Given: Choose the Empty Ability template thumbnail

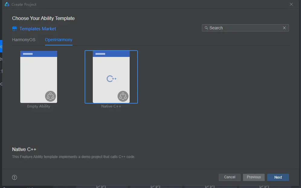Looking at the screenshot, I should (x=39, y=77).
